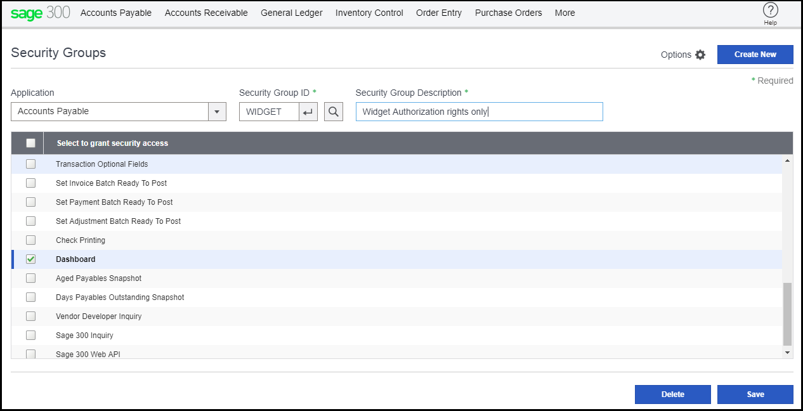The image size is (803, 411).
Task: Open the Application dropdown
Action: click(x=216, y=111)
